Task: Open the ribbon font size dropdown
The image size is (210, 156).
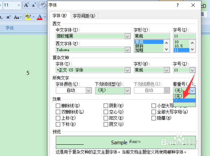Action: [18, 5]
